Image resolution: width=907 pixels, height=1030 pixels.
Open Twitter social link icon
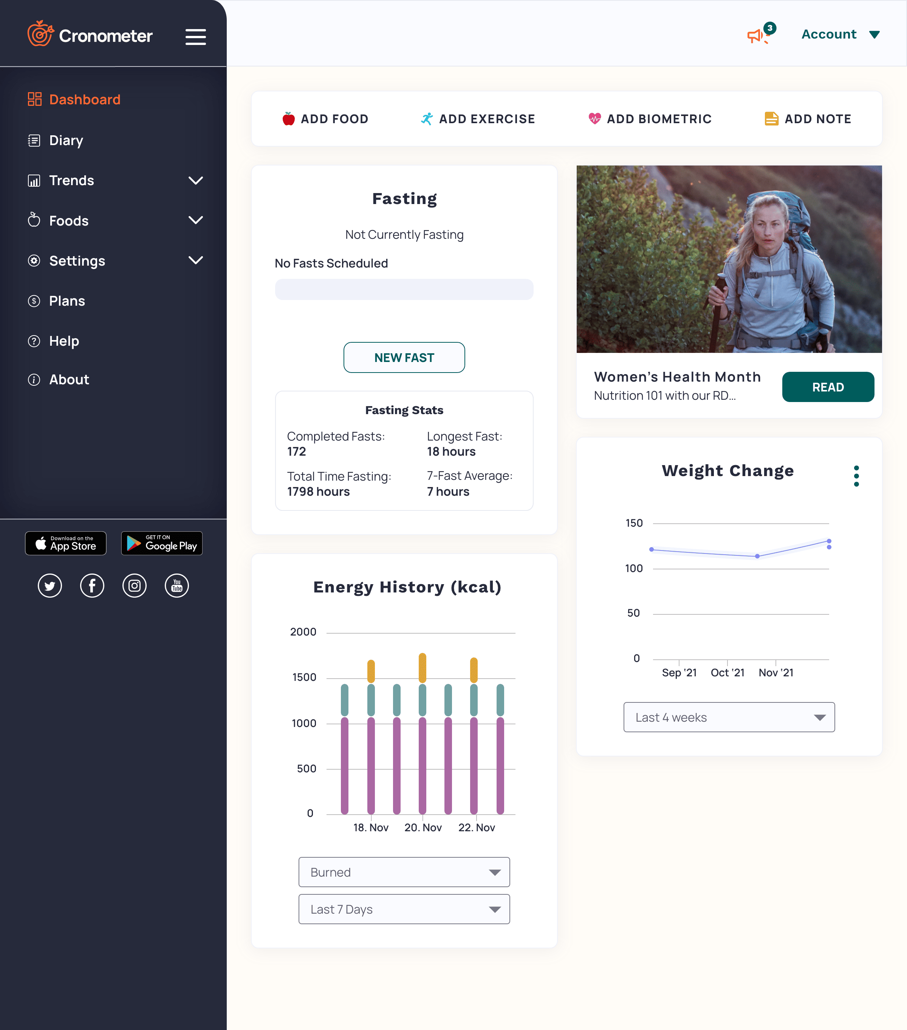pos(50,586)
